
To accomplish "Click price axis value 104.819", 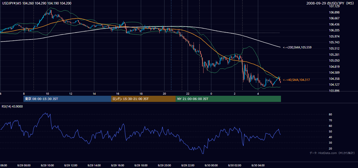I will (334, 67).
